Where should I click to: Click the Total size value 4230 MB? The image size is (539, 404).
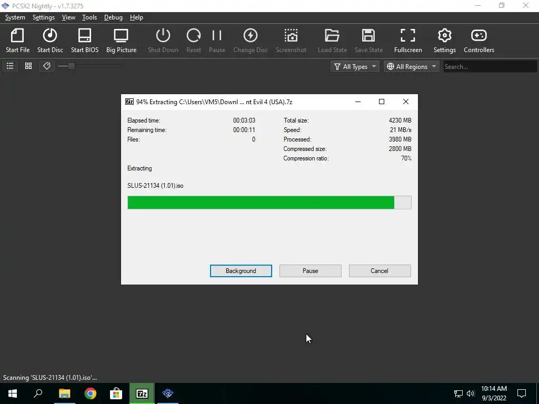[400, 120]
